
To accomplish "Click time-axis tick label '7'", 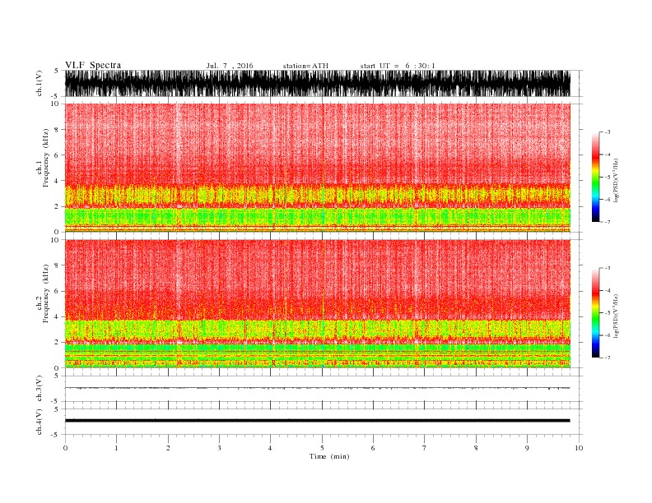I will click(424, 448).
